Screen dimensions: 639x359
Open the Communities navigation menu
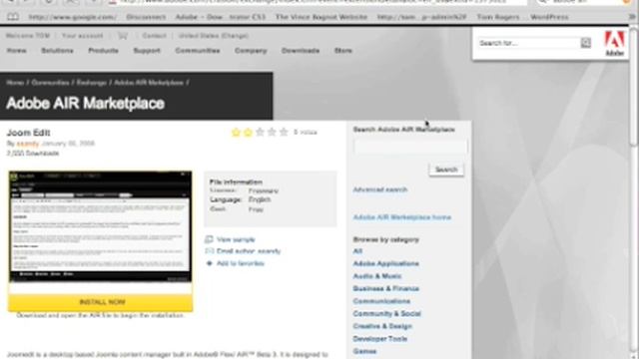198,51
